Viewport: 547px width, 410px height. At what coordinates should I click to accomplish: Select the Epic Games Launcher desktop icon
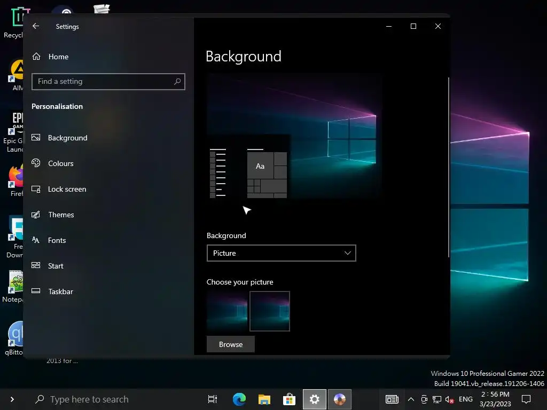[13, 132]
